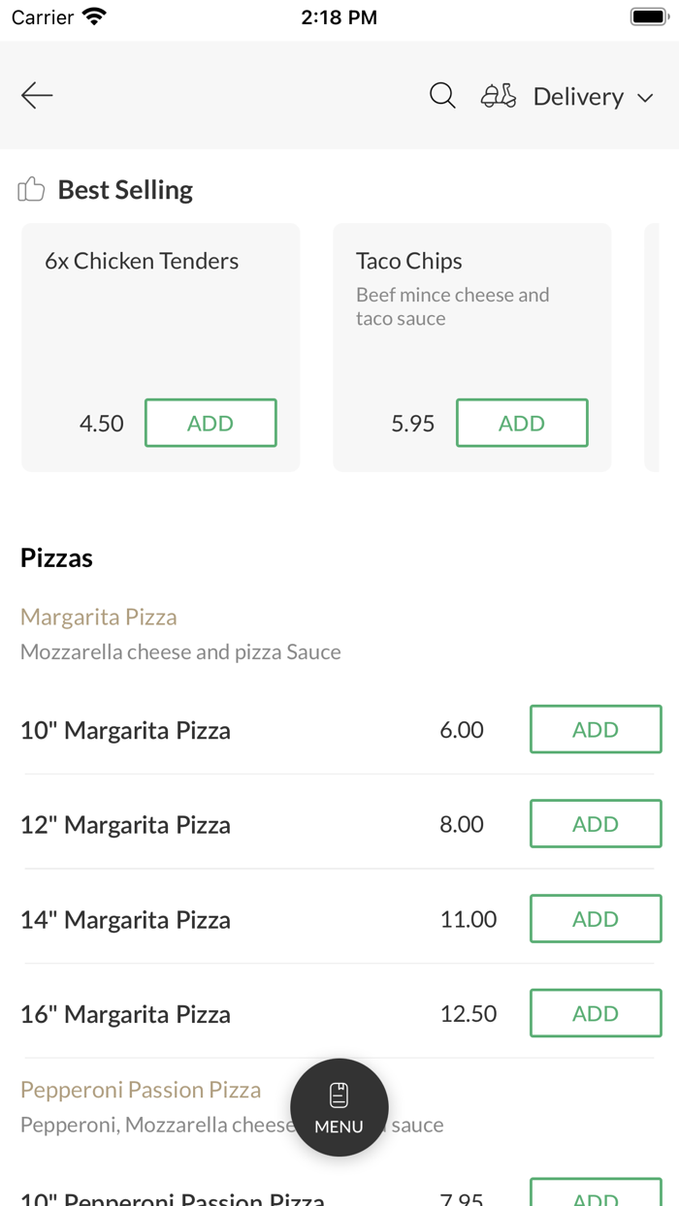Expand the Delivery dropdown chevron
This screenshot has height=1206, width=679.
pyautogui.click(x=645, y=98)
